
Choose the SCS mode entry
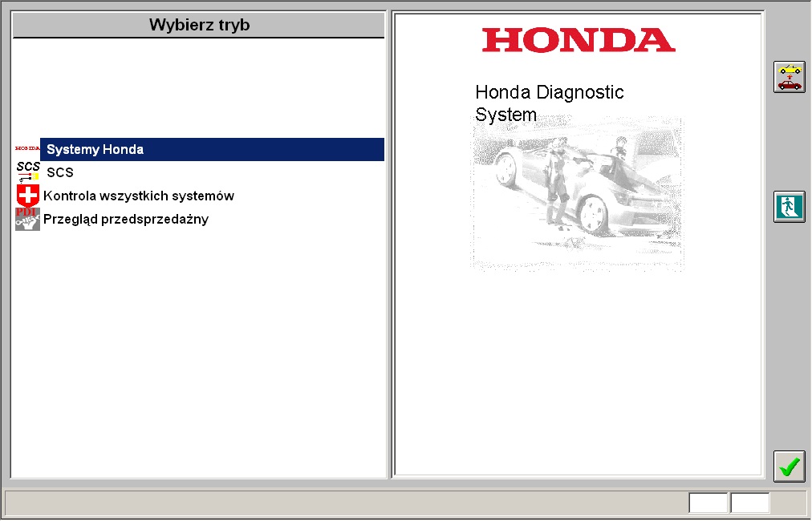60,172
